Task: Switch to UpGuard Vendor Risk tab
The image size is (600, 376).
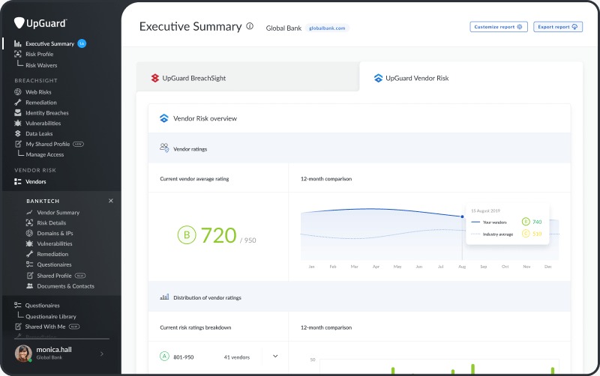Action: (x=471, y=76)
